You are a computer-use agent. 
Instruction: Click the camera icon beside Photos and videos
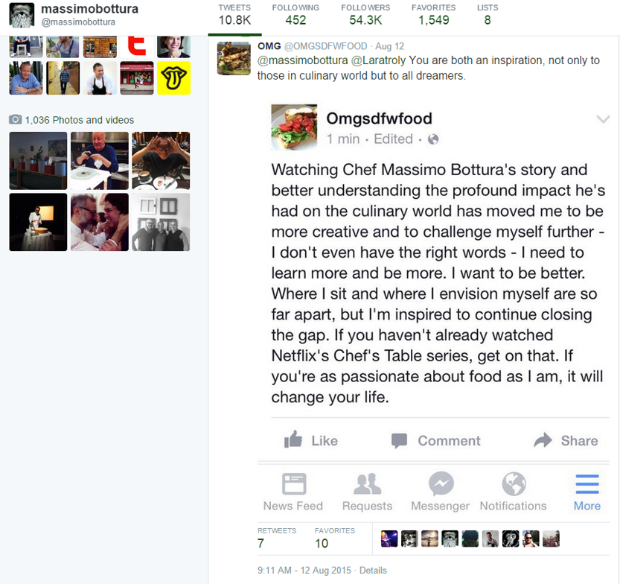coord(16,119)
